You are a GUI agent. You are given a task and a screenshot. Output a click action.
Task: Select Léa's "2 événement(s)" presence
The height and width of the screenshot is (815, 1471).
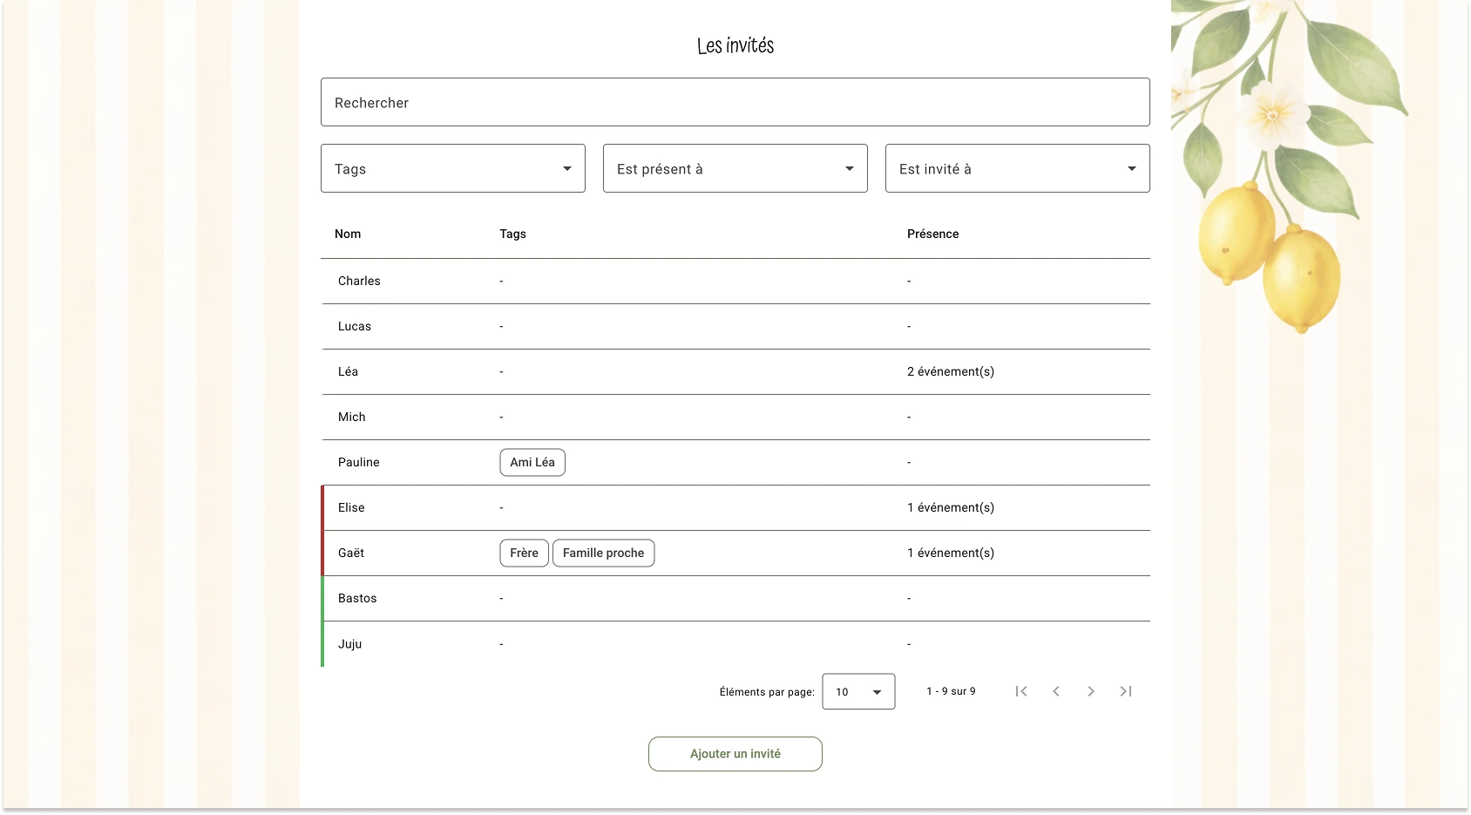(x=950, y=371)
